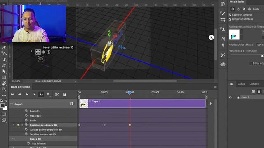Screen dimensions: 264x148
Task: Open the status bar info arrow
Action: 75,81
